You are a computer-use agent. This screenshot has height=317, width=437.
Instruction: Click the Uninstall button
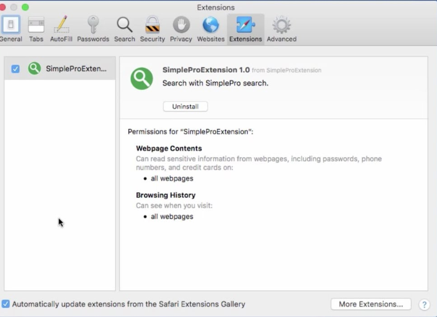[185, 106]
